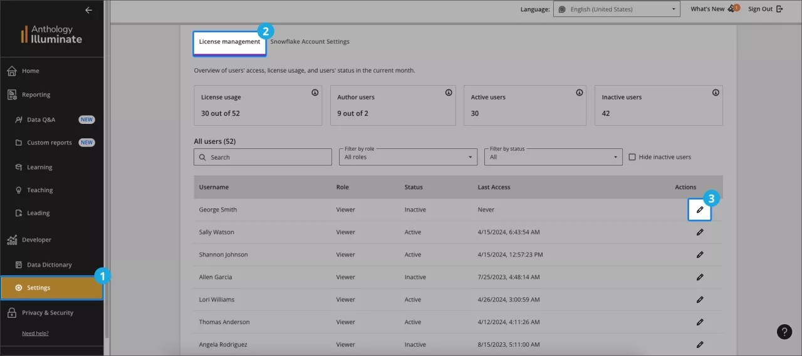Switch to Snowflake Account Settings tab

[x=310, y=42]
